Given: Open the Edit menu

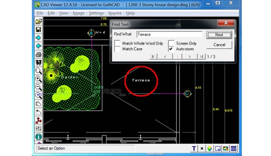Looking at the screenshot, I should click(x=51, y=13).
